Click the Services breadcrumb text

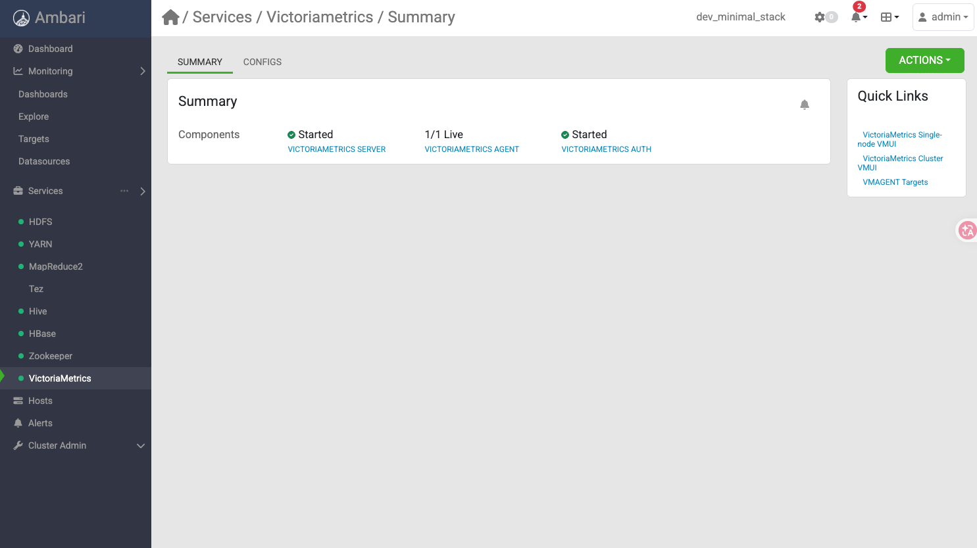(x=222, y=17)
